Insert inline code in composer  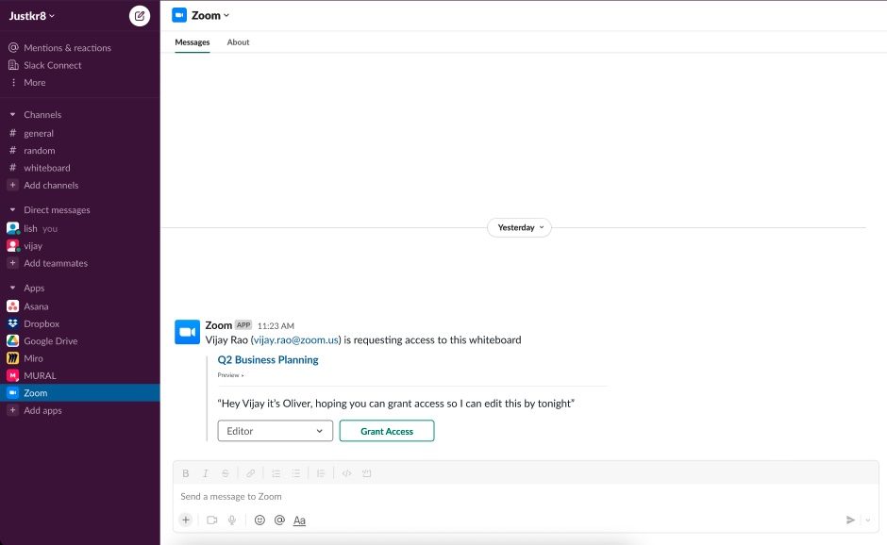pyautogui.click(x=346, y=473)
